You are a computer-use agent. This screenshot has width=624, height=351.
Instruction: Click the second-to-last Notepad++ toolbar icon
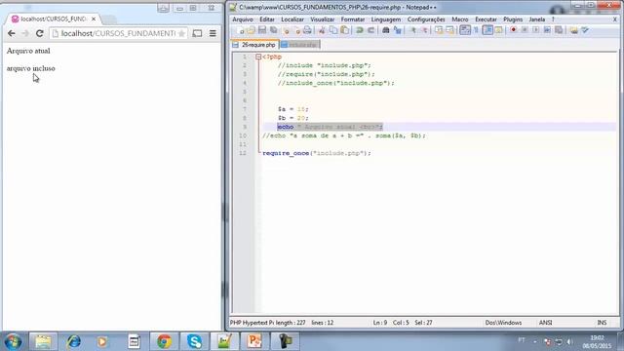tap(573, 30)
